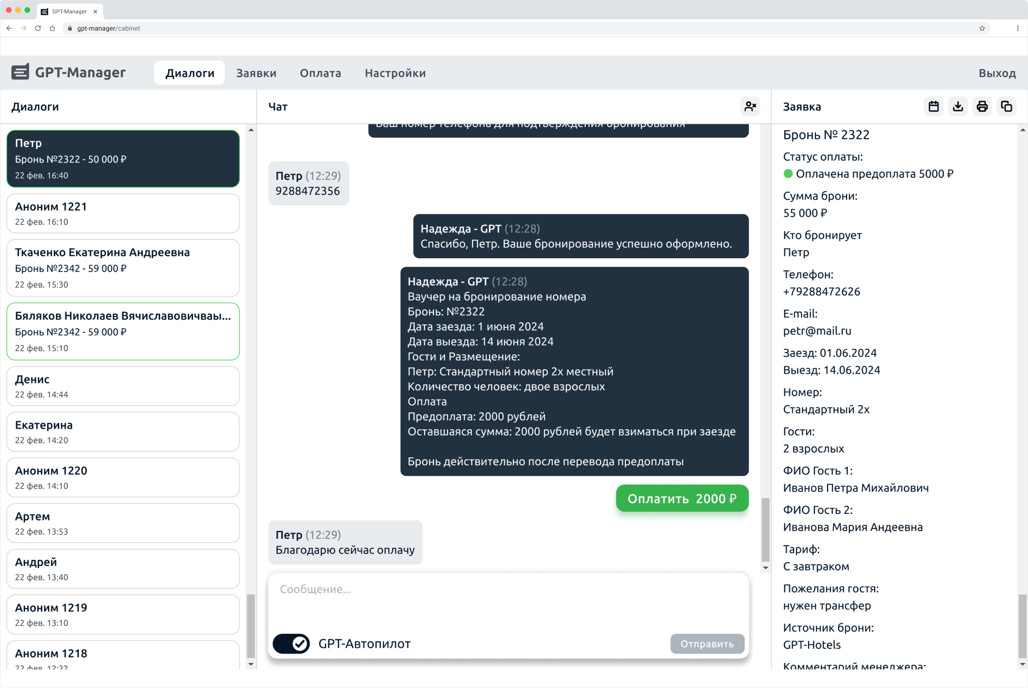This screenshot has height=688, width=1028.
Task: Click the GPT-Manager logo icon
Action: pyautogui.click(x=20, y=72)
